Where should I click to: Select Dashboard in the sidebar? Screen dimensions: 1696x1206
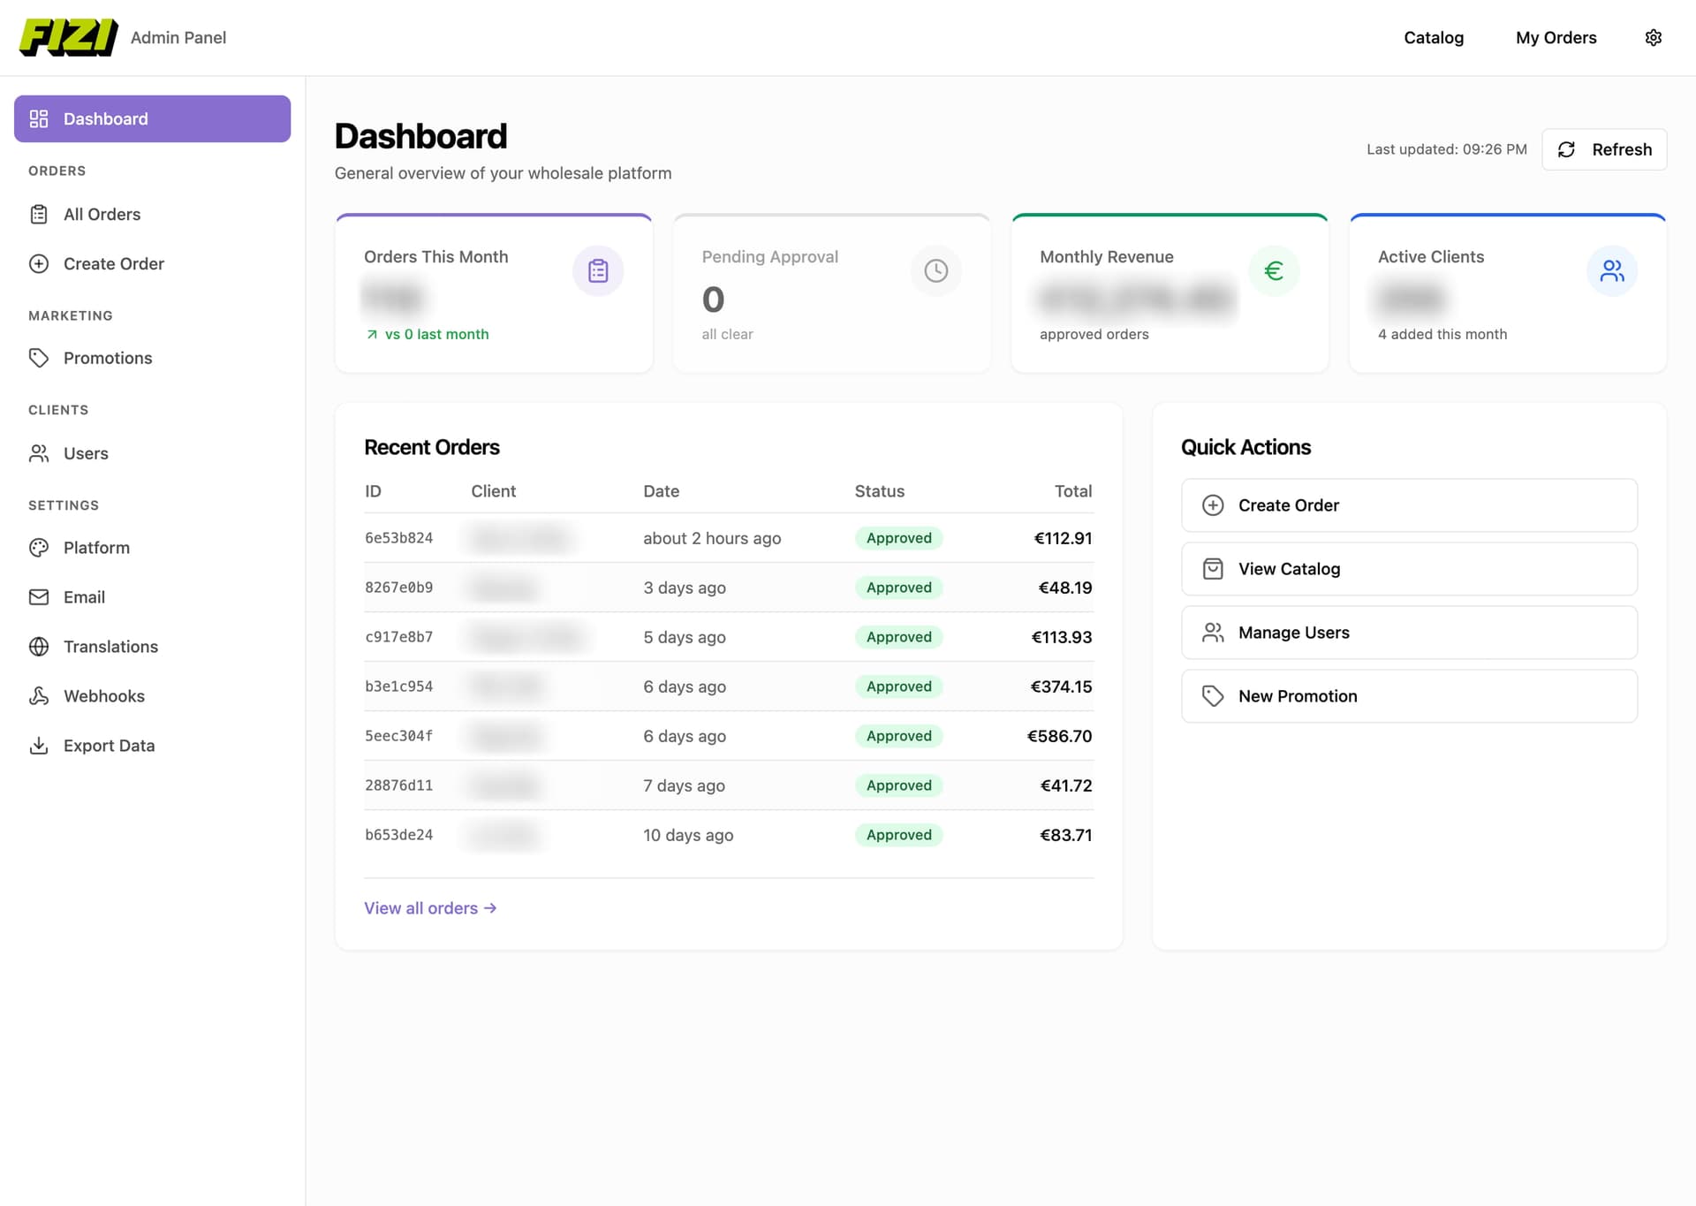point(105,118)
